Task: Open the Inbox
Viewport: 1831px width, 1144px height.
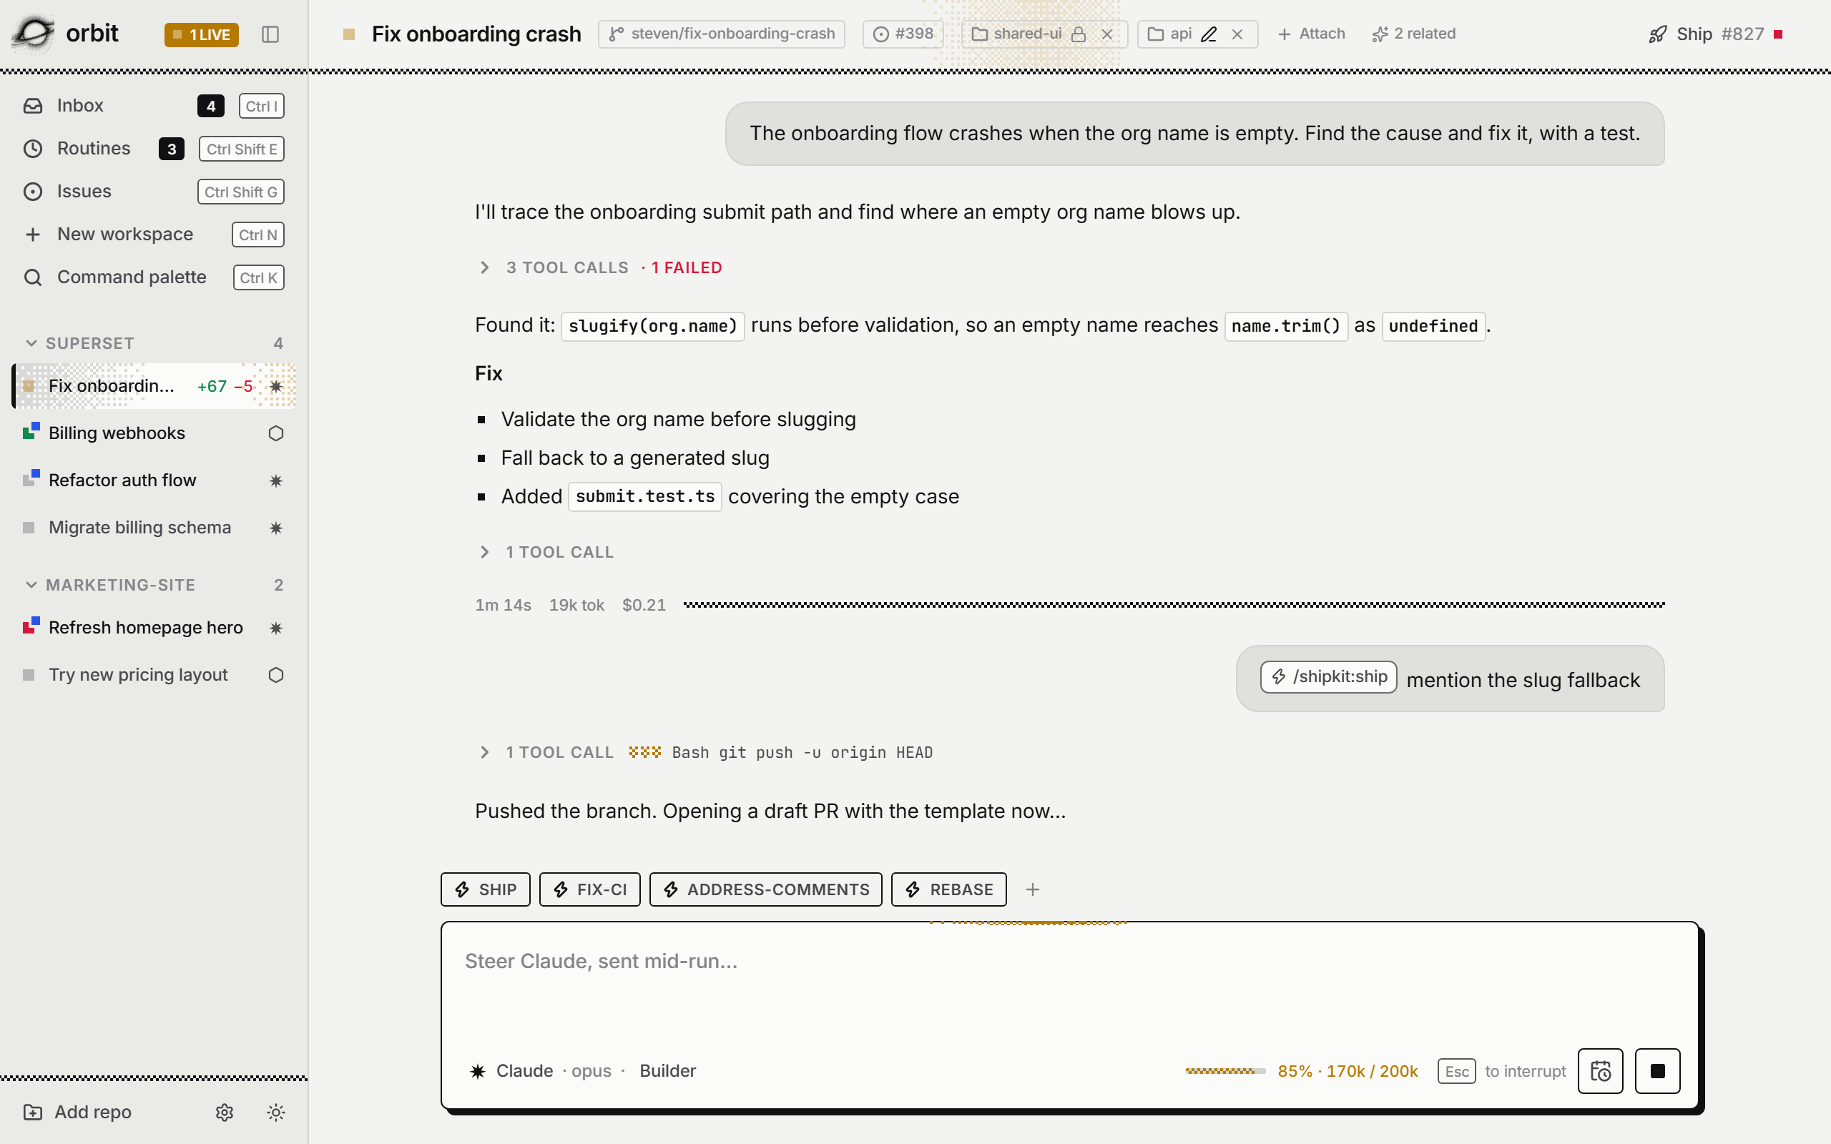Action: [154, 106]
